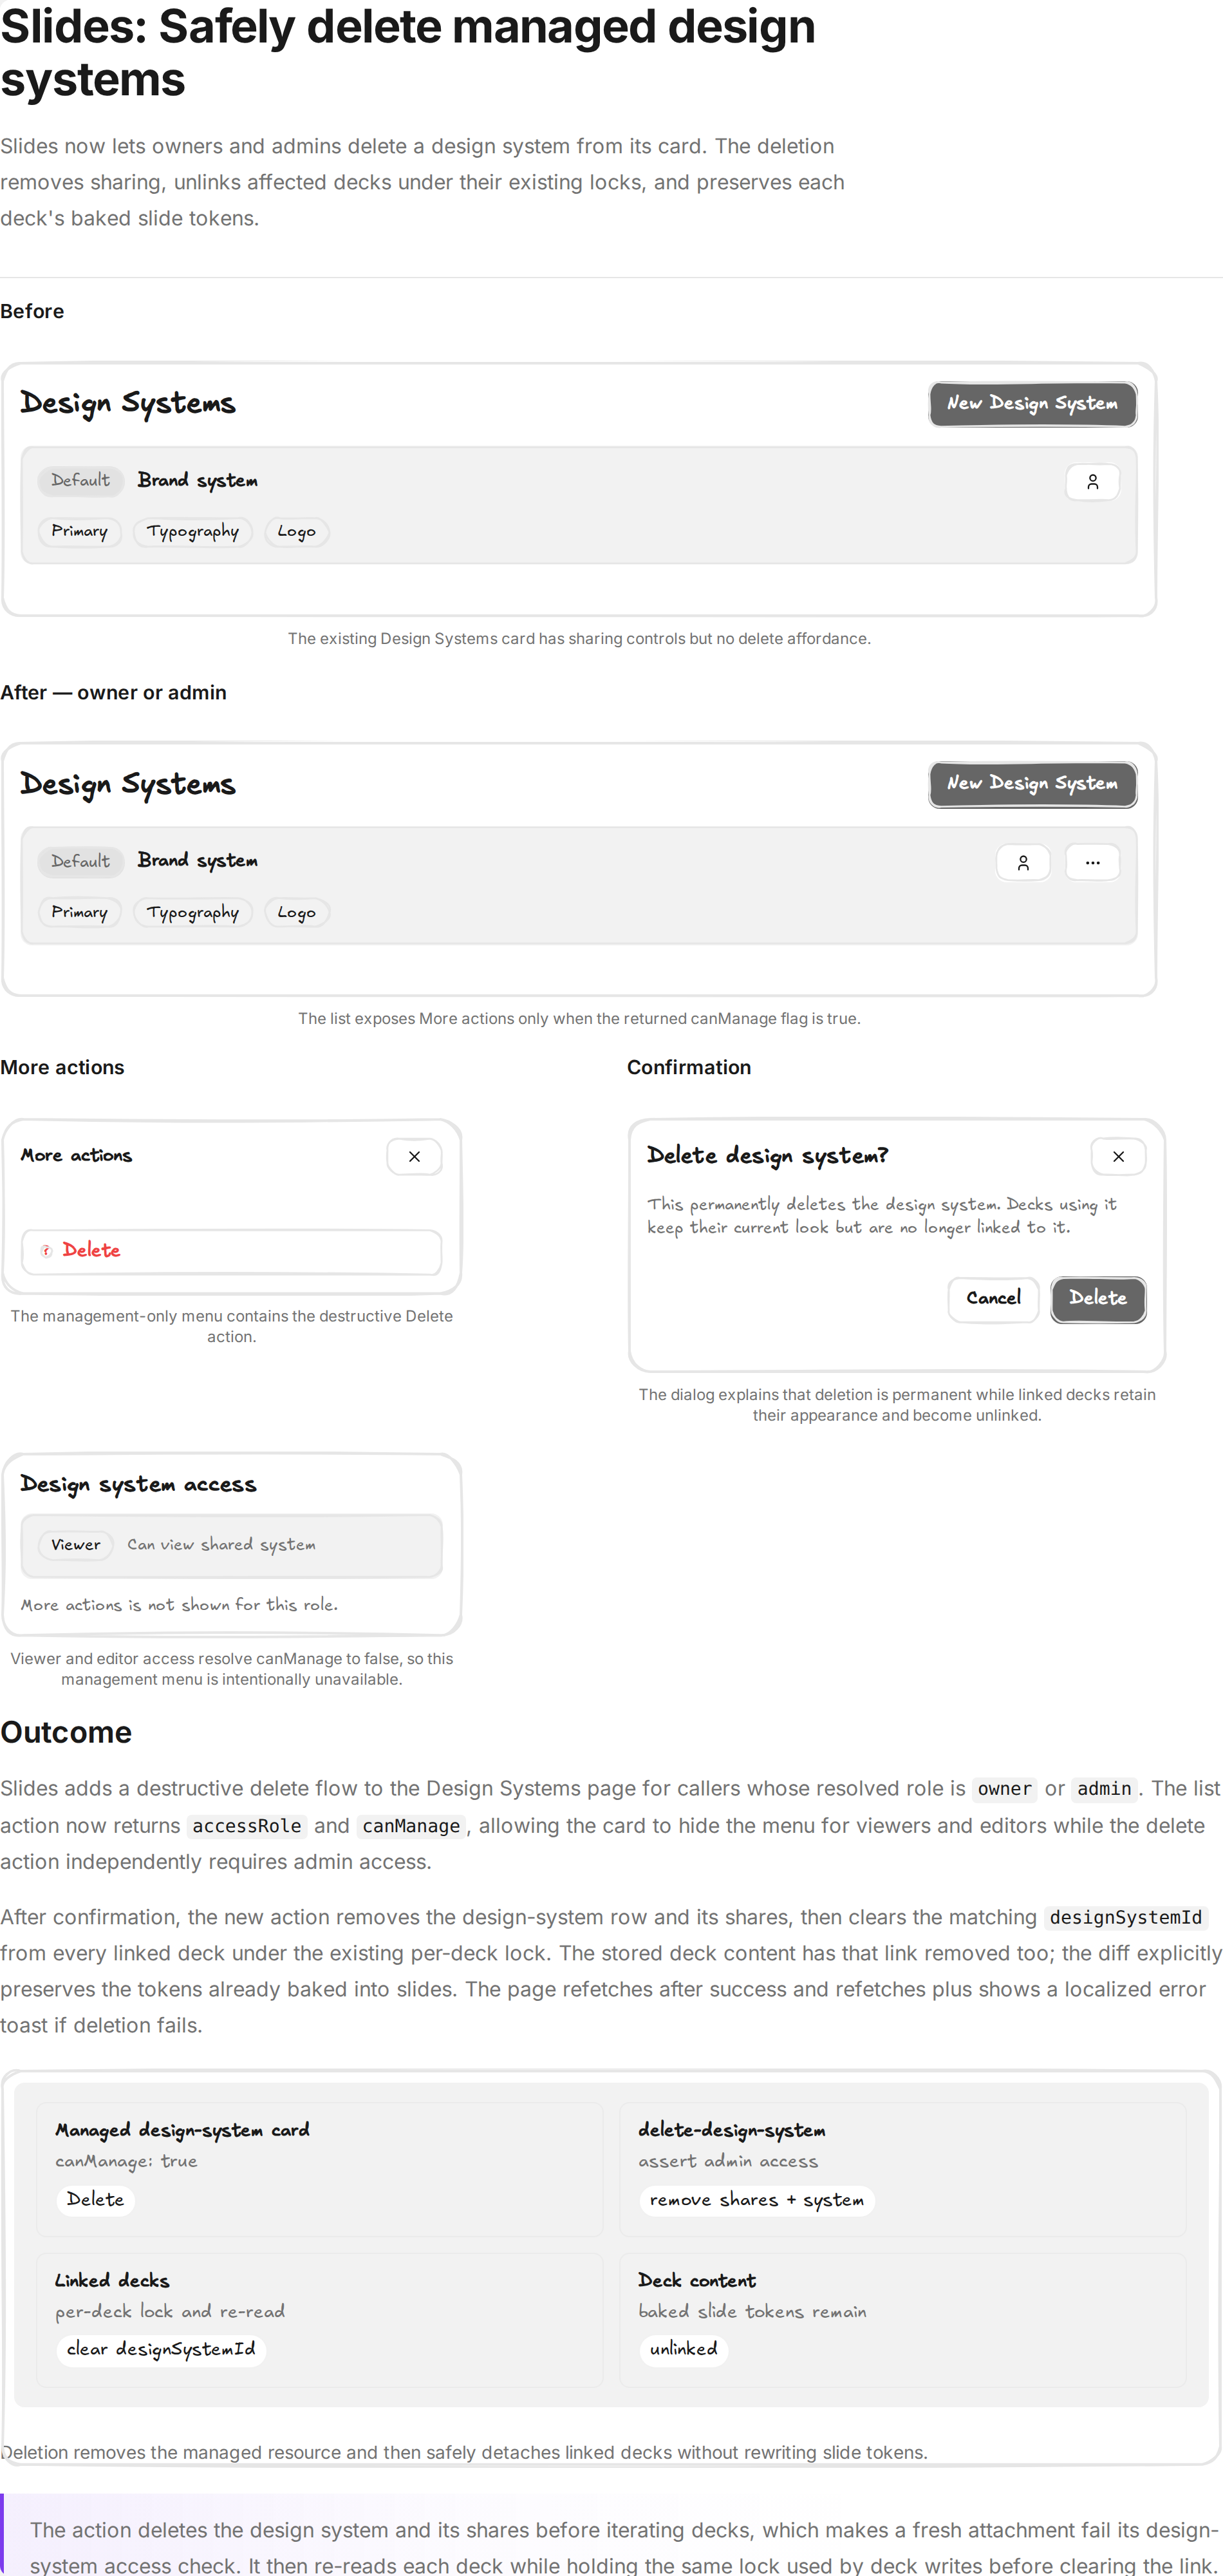Click 'Brand system' title in the After card
Screen dimensions: 1223x2576
[x=198, y=861]
